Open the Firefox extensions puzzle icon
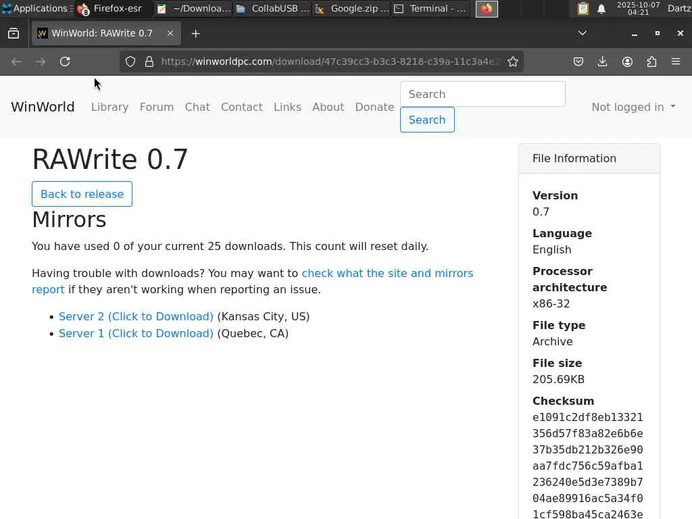This screenshot has width=692, height=519. [651, 61]
